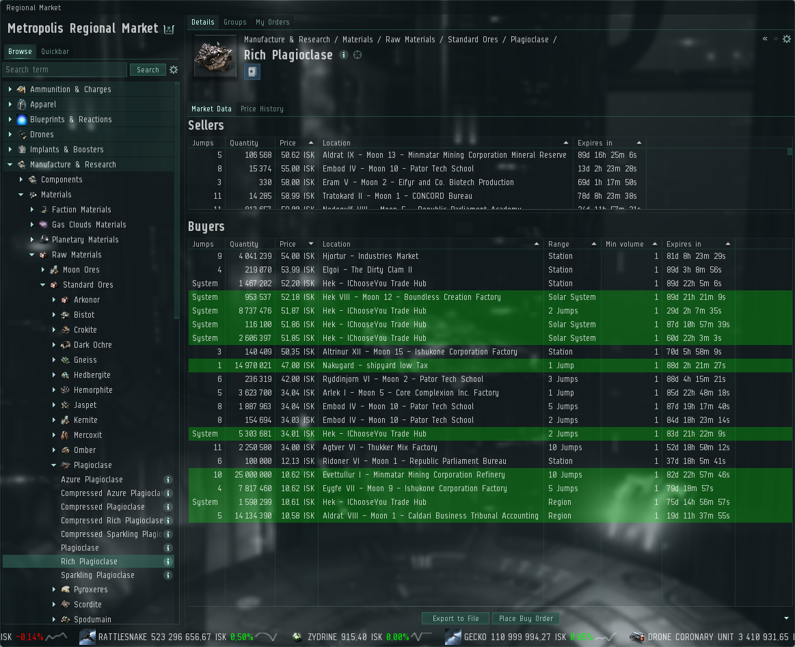Click Standard Ores in the breadcrumb path
This screenshot has height=647, width=795.
pyautogui.click(x=472, y=40)
